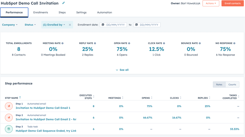Click Step 3 tasks completed 33.33%
The image size is (245, 137).
coord(235,129)
